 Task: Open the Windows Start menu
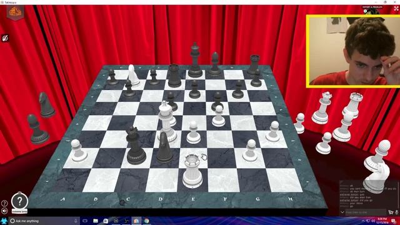pyautogui.click(x=4, y=221)
